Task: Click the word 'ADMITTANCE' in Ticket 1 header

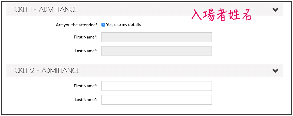Action: click(58, 9)
